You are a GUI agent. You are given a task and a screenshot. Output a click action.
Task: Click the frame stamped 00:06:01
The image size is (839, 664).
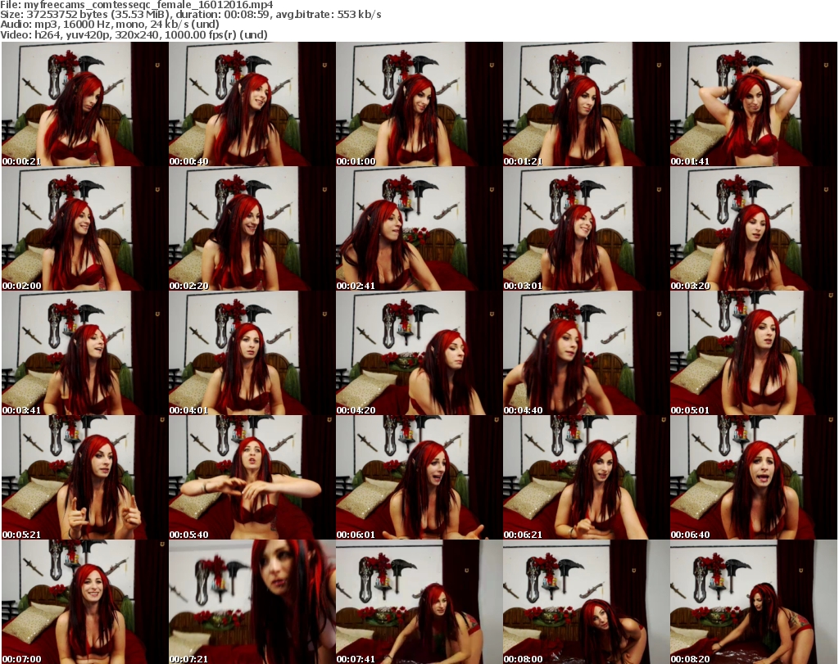pos(419,477)
